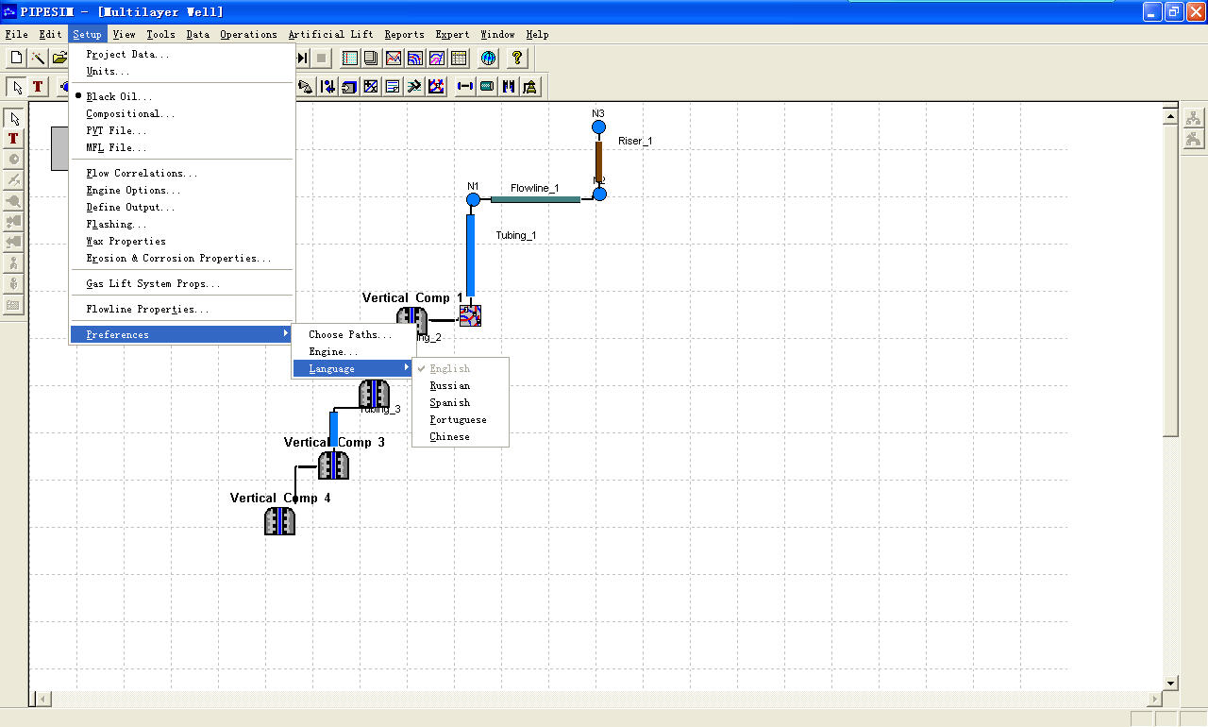Viewport: 1208px width, 727px height.
Task: Expand the Preferences submenu arrow
Action: click(x=286, y=334)
